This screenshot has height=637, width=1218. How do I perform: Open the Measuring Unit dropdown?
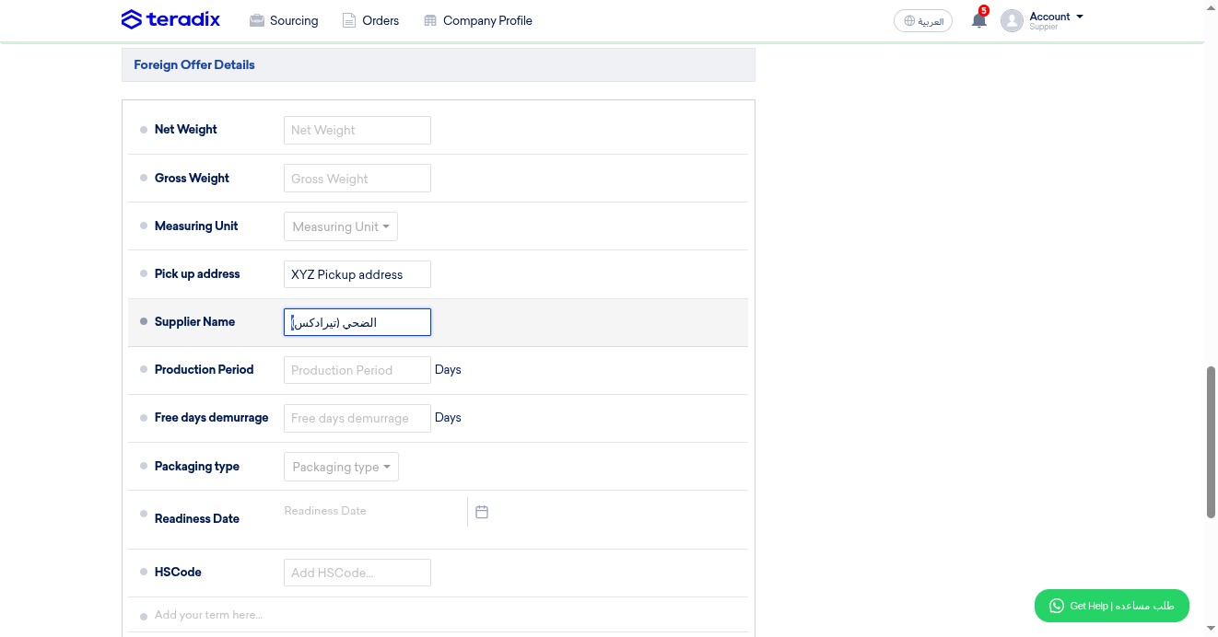(x=341, y=226)
